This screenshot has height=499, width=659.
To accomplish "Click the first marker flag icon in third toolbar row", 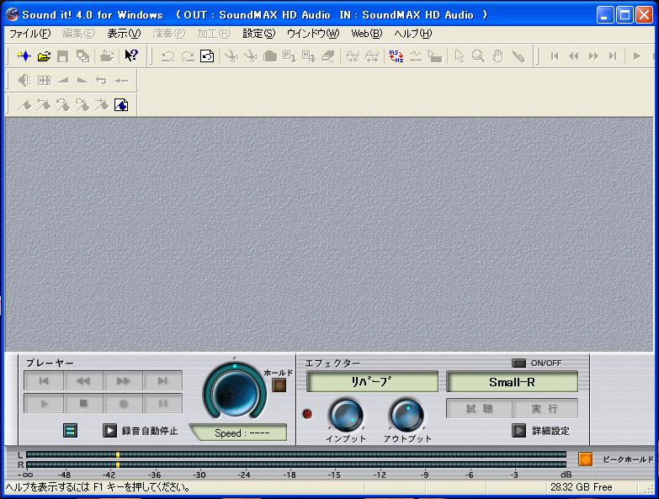I will (x=24, y=105).
